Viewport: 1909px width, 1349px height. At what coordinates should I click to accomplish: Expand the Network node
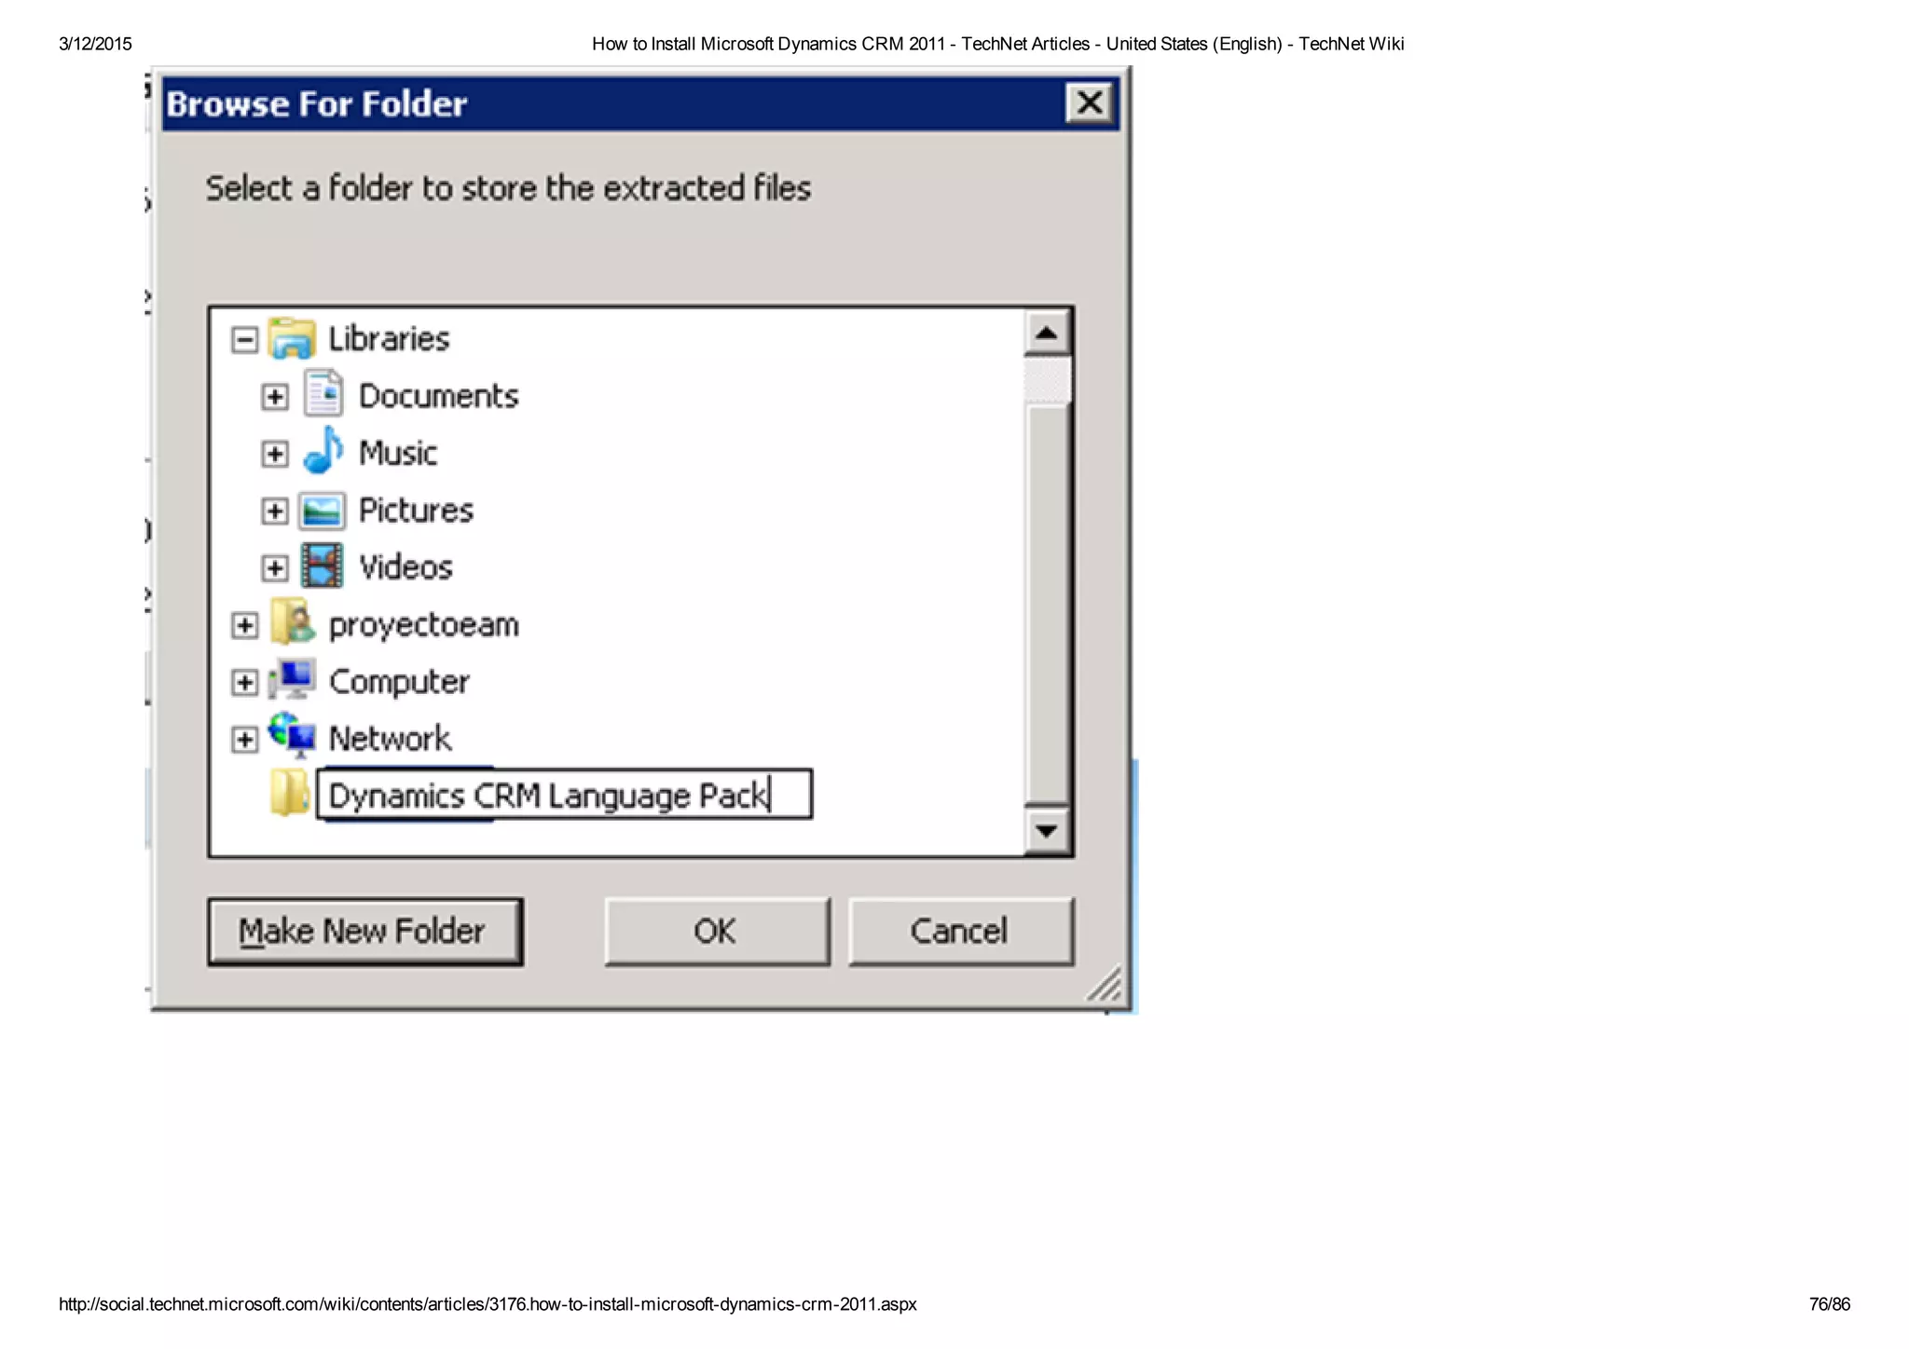(244, 740)
